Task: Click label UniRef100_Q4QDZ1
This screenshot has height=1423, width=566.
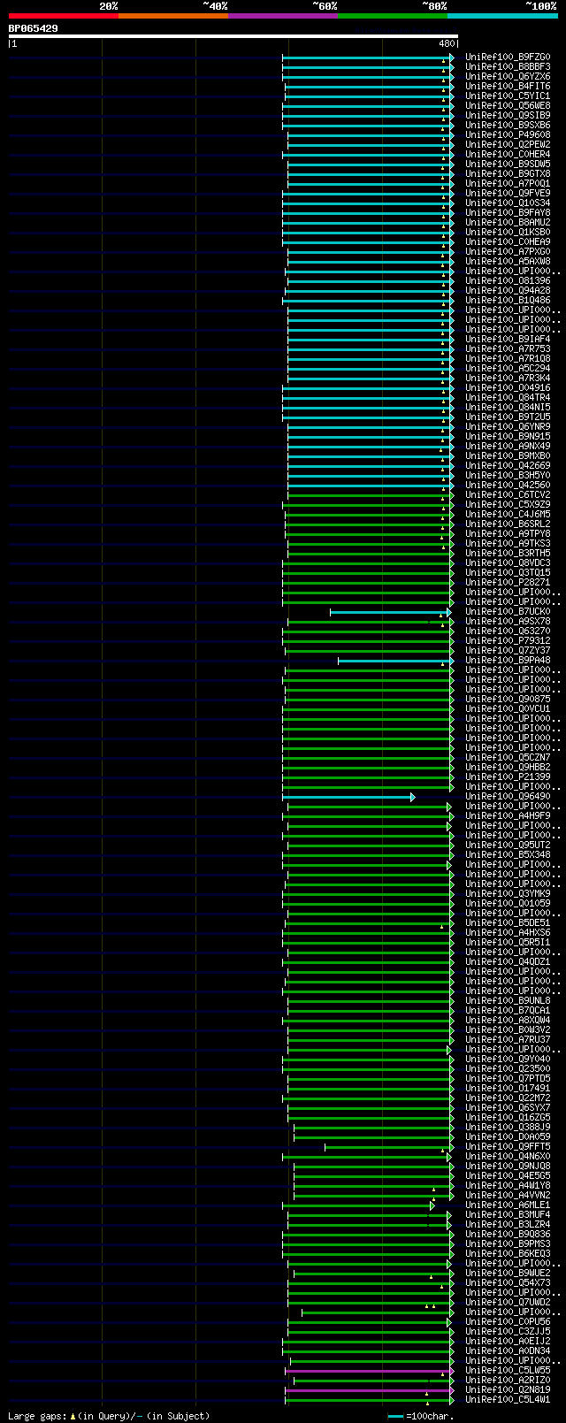Action: coord(508,962)
